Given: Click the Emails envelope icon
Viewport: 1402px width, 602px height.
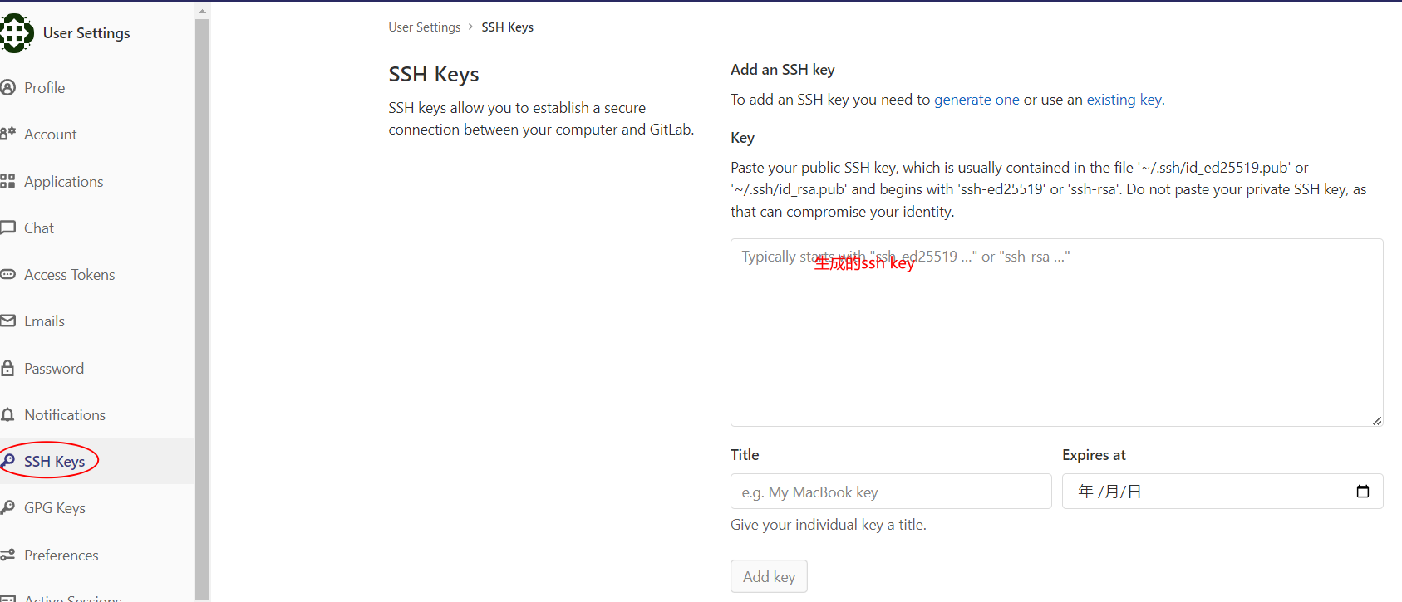Looking at the screenshot, I should [x=8, y=321].
